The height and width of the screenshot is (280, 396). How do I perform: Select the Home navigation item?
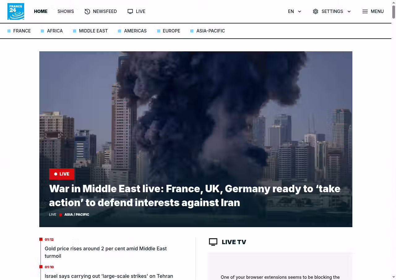pyautogui.click(x=41, y=11)
